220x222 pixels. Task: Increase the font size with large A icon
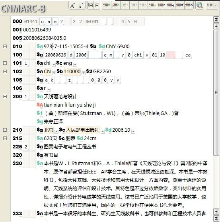coord(73,6)
